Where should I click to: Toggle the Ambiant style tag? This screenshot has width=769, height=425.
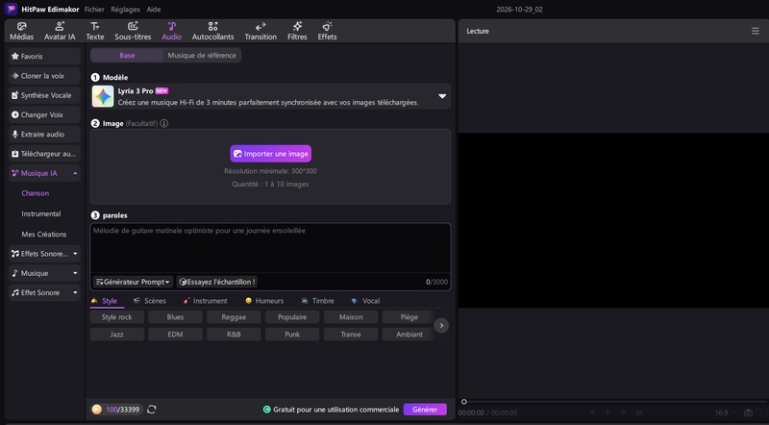[409, 335]
